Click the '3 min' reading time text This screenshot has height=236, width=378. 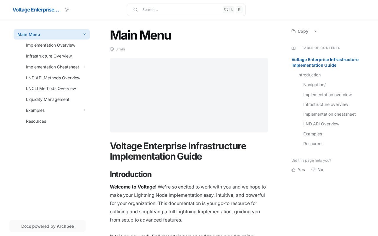click(x=120, y=49)
